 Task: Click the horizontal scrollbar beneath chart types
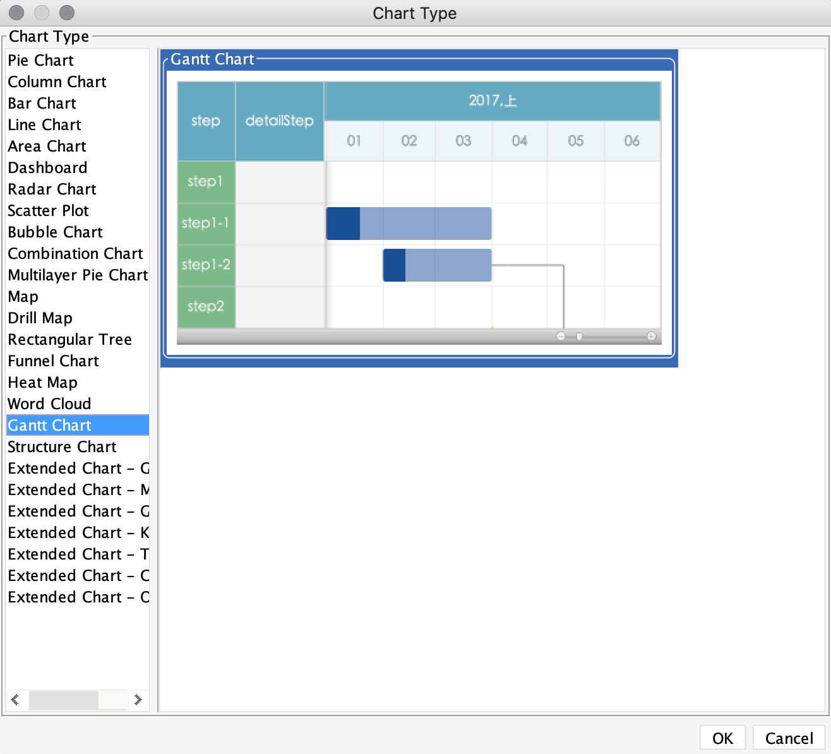(63, 700)
